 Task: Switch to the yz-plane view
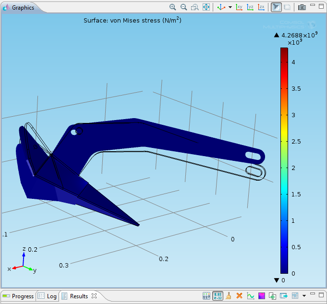click(250, 7)
